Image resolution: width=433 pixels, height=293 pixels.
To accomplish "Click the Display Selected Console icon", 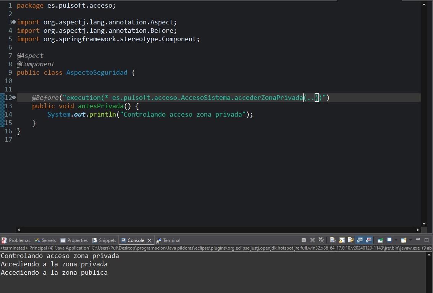I will pyautogui.click(x=389, y=240).
